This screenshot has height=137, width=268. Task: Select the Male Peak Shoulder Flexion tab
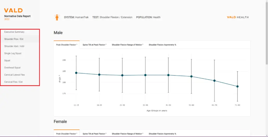click(x=67, y=45)
